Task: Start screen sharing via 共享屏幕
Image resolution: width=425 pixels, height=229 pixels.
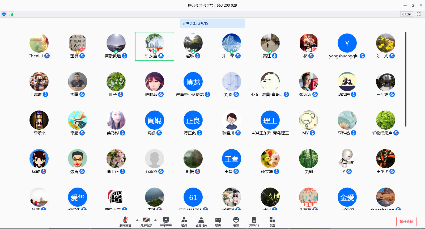Action: click(x=166, y=221)
